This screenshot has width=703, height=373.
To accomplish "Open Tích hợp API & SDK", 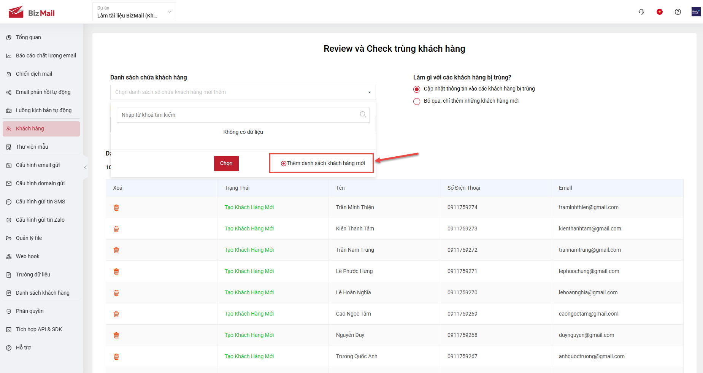I will [x=41, y=329].
